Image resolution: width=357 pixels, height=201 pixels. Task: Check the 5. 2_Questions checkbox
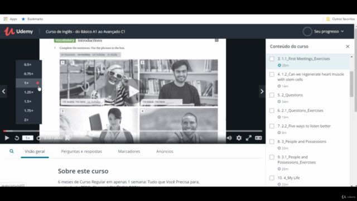pos(272,95)
